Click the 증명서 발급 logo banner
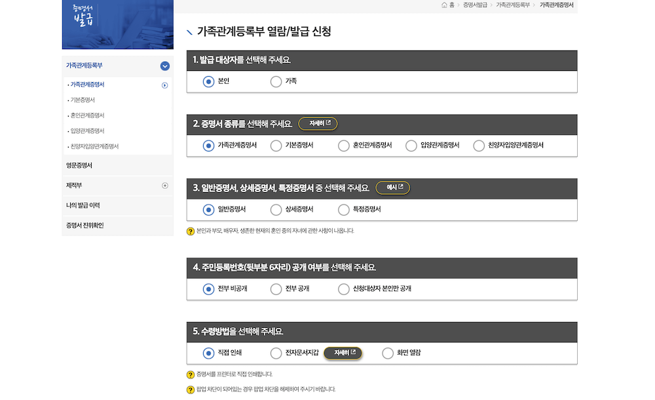 tap(117, 25)
